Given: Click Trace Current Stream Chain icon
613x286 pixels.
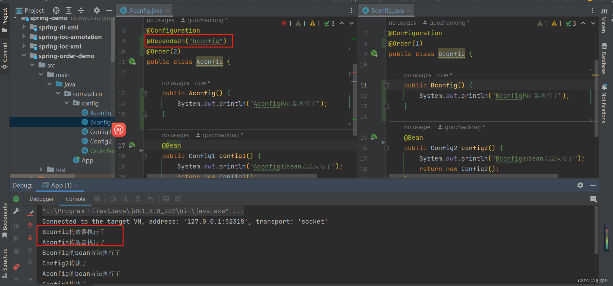Looking at the screenshot, I should pos(178,199).
